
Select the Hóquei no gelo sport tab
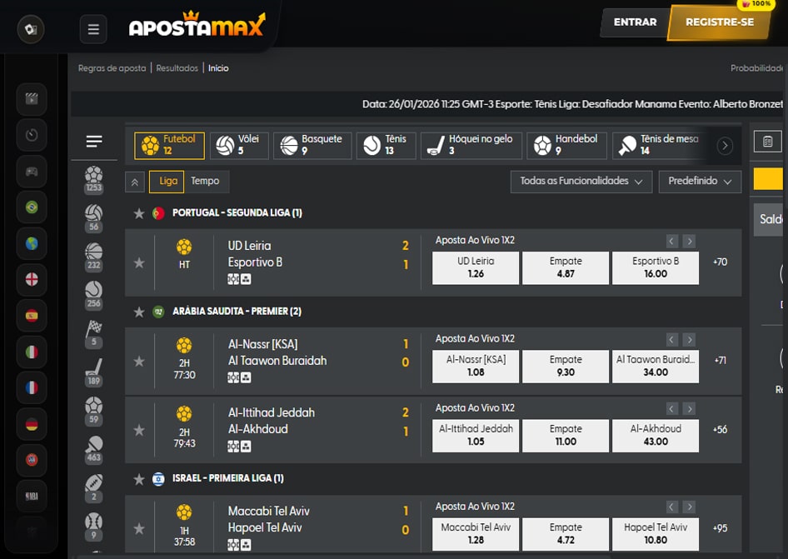tap(471, 145)
